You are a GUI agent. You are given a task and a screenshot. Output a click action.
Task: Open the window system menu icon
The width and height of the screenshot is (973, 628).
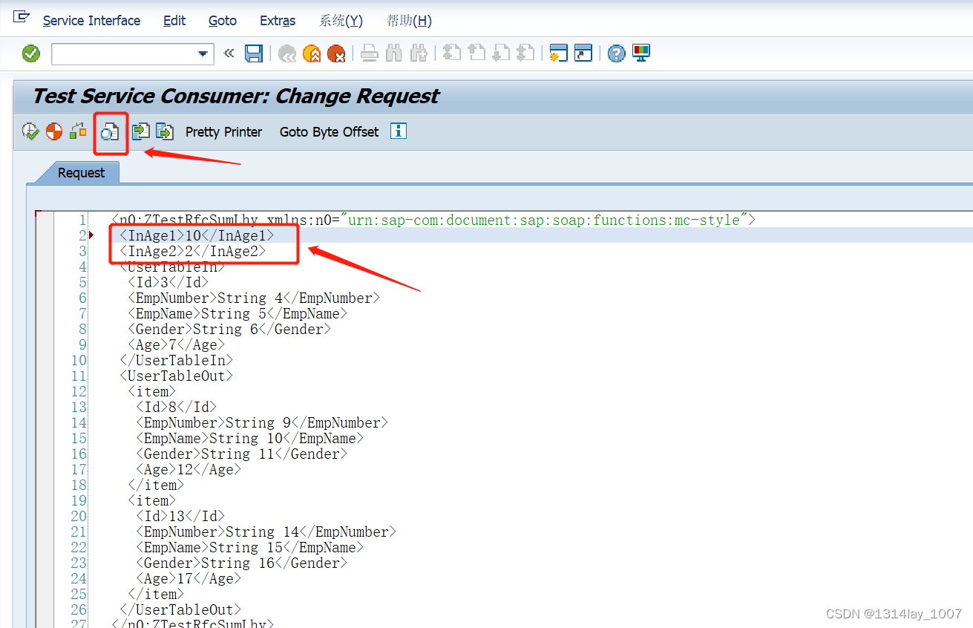pos(22,16)
